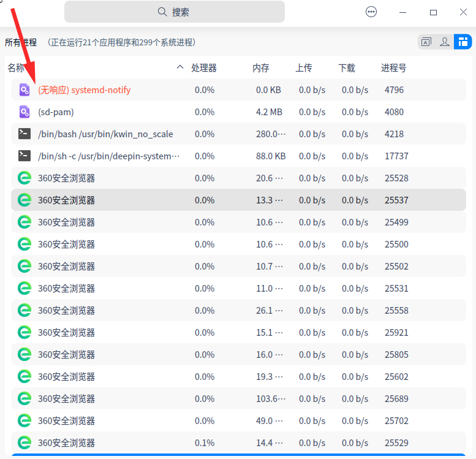Select process ID 25805
This screenshot has width=476, height=459.
[396, 354]
